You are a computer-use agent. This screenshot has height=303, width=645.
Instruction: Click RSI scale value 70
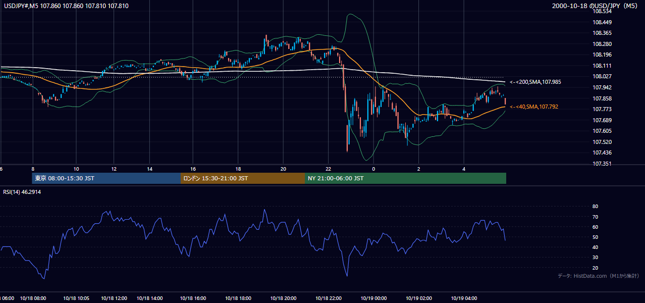coord(595,217)
